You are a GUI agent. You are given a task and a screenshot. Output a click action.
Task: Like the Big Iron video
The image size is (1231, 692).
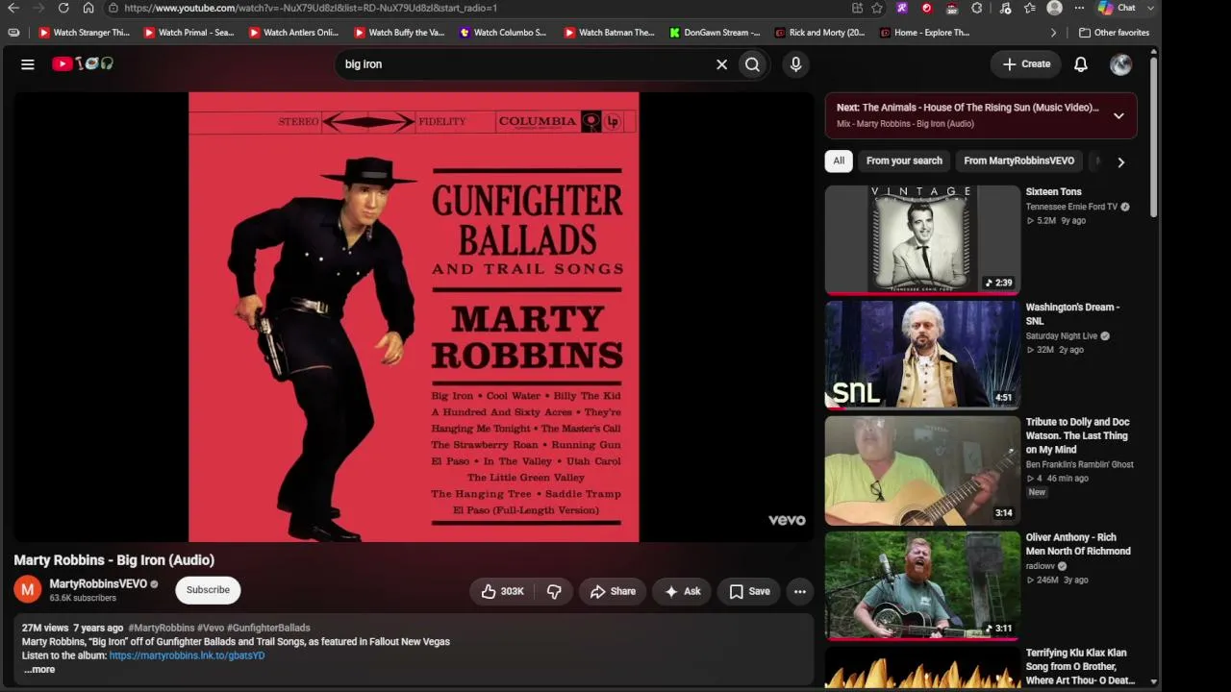pyautogui.click(x=501, y=591)
